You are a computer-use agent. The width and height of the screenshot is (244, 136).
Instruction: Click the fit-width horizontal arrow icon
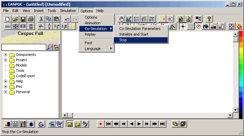(x=23, y=26)
